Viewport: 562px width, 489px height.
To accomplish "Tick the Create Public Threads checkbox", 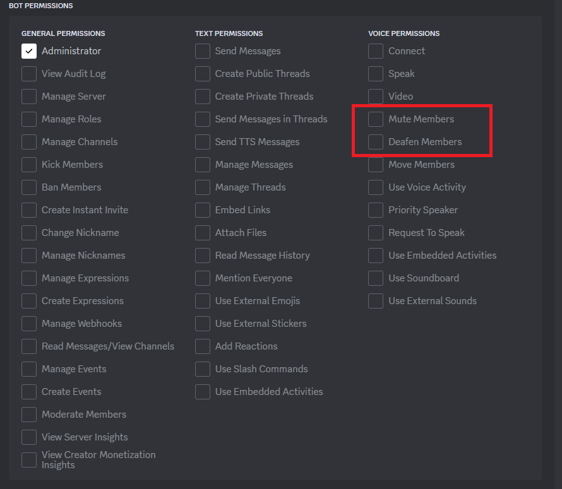I will (x=203, y=74).
